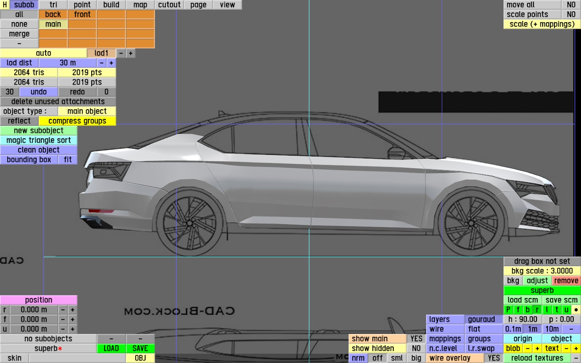Click compress groups
Image resolution: width=581 pixels, height=363 pixels.
[x=77, y=121]
